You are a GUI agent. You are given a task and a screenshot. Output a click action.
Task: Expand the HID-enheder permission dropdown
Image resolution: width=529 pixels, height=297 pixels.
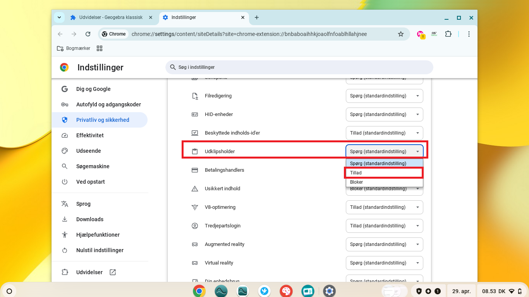click(x=384, y=114)
